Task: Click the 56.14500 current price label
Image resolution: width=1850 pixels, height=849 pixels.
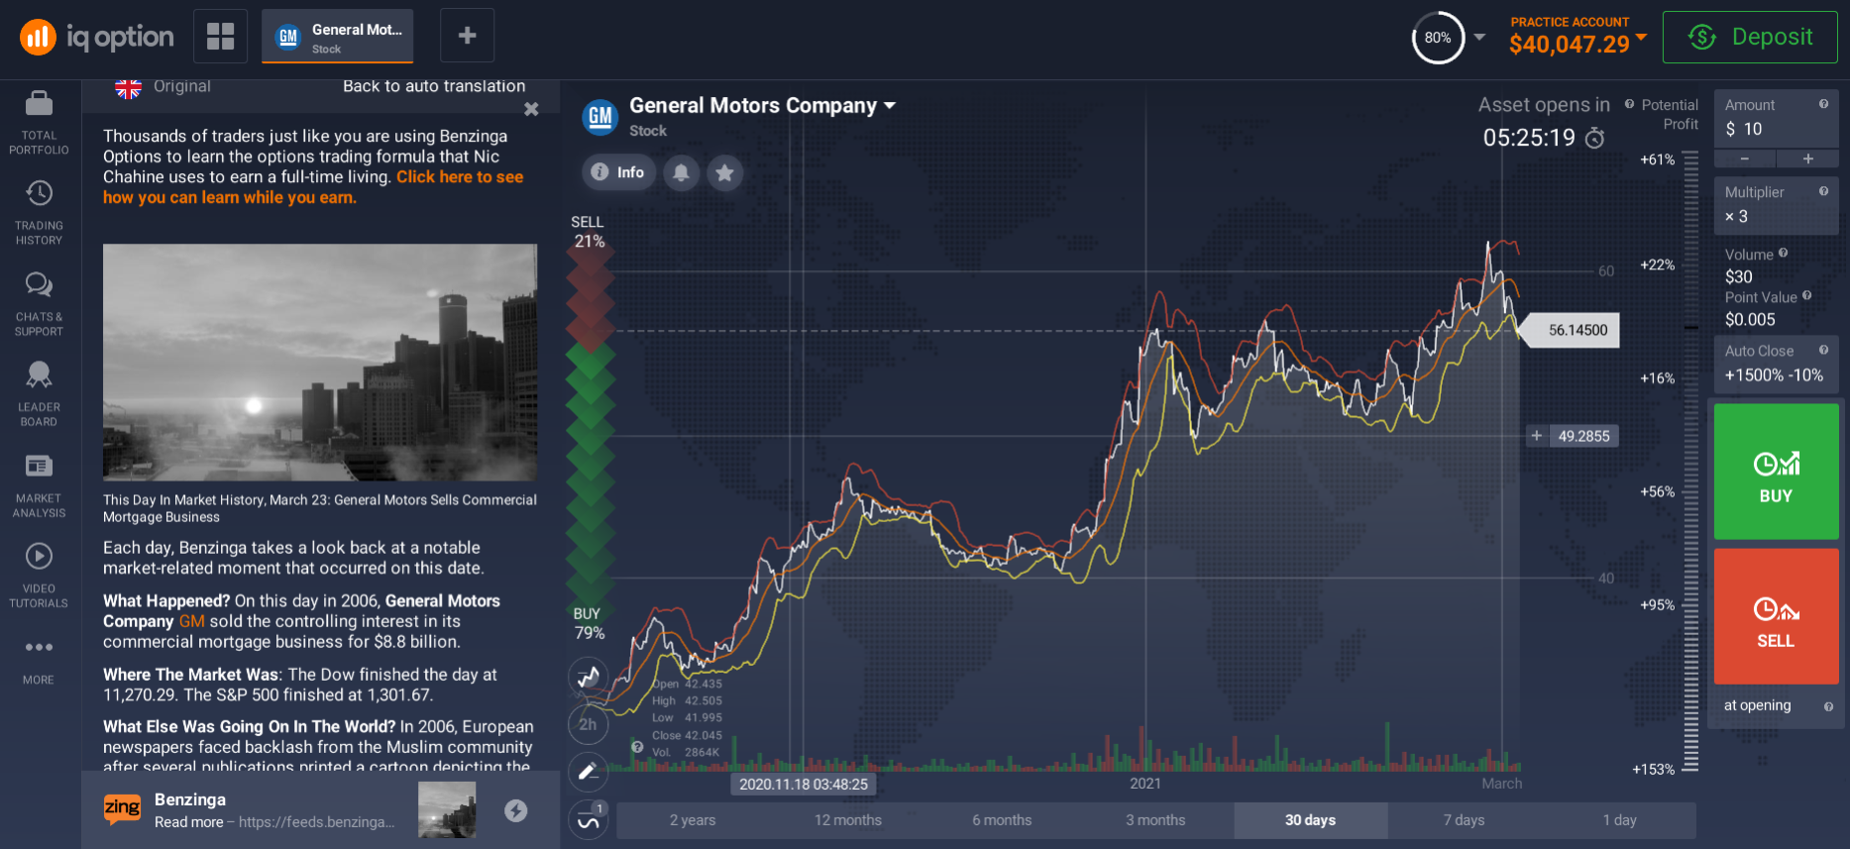Action: pos(1571,330)
